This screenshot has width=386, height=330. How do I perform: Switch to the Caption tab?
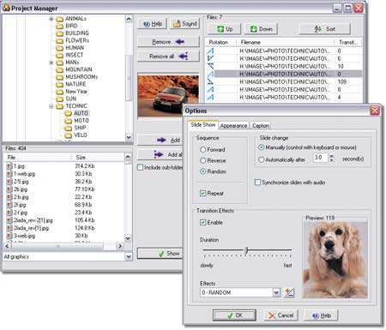click(261, 126)
